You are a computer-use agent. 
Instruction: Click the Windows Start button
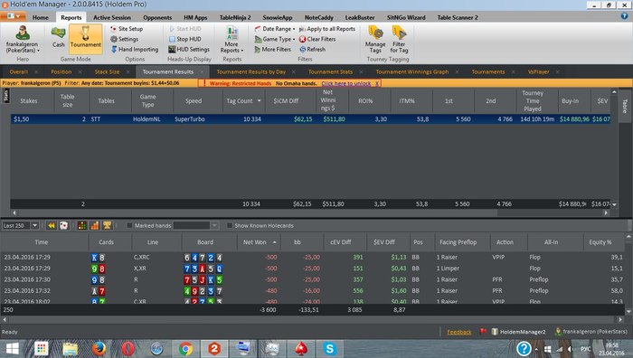12,348
